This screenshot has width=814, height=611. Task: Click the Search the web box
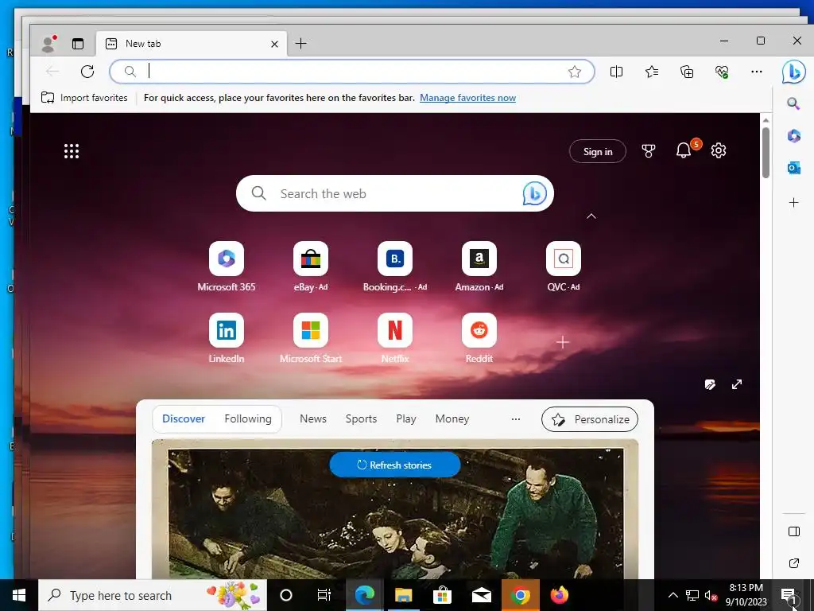tap(395, 193)
